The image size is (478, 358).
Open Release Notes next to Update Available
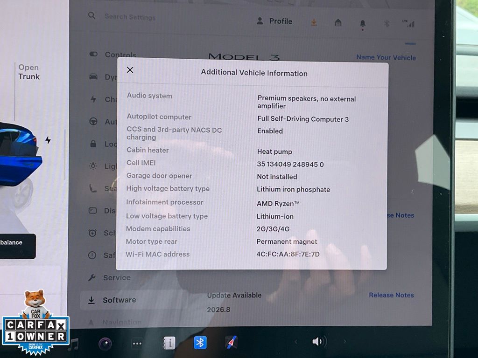point(392,295)
